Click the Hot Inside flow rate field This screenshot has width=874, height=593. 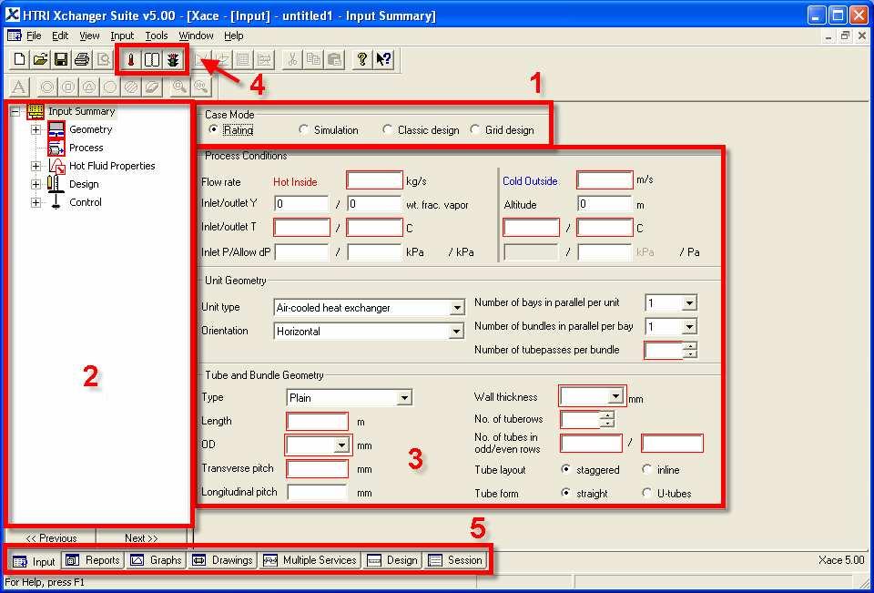pyautogui.click(x=374, y=180)
